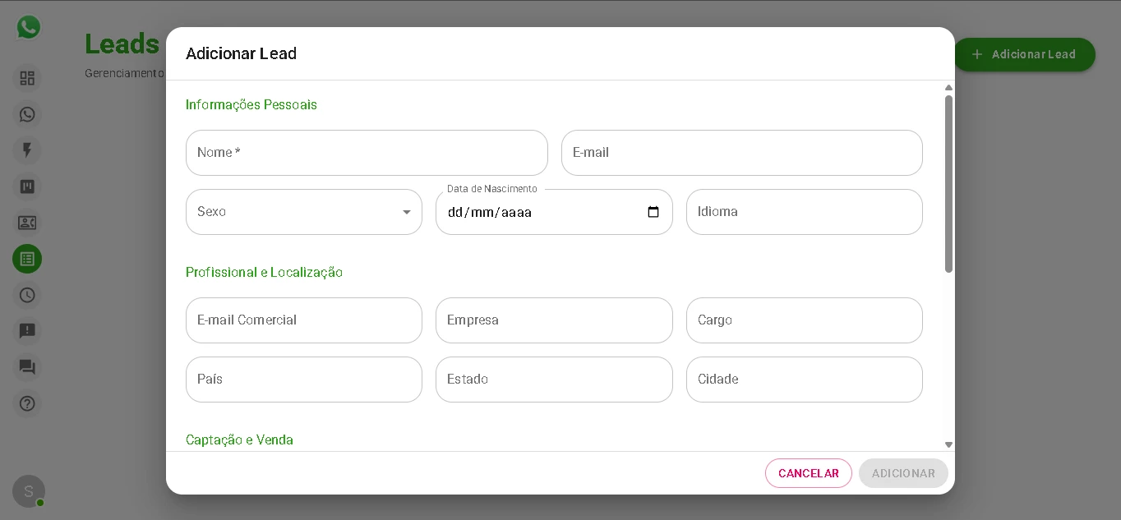Open the kanban board icon
Image resolution: width=1121 pixels, height=520 pixels.
click(27, 186)
